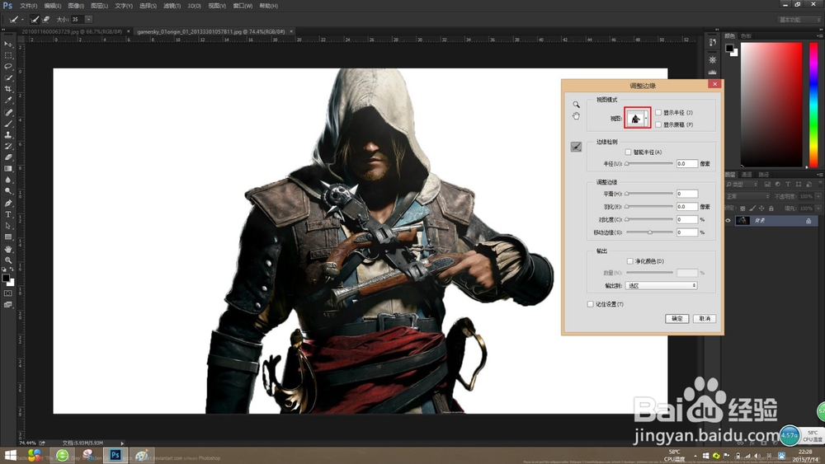Image resolution: width=825 pixels, height=464 pixels.
Task: Select the History Brush tool
Action: [8, 147]
